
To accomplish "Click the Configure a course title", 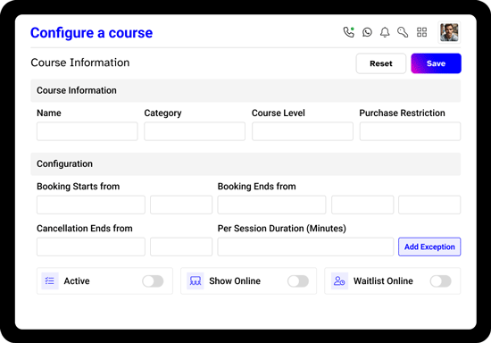I will tap(91, 33).
